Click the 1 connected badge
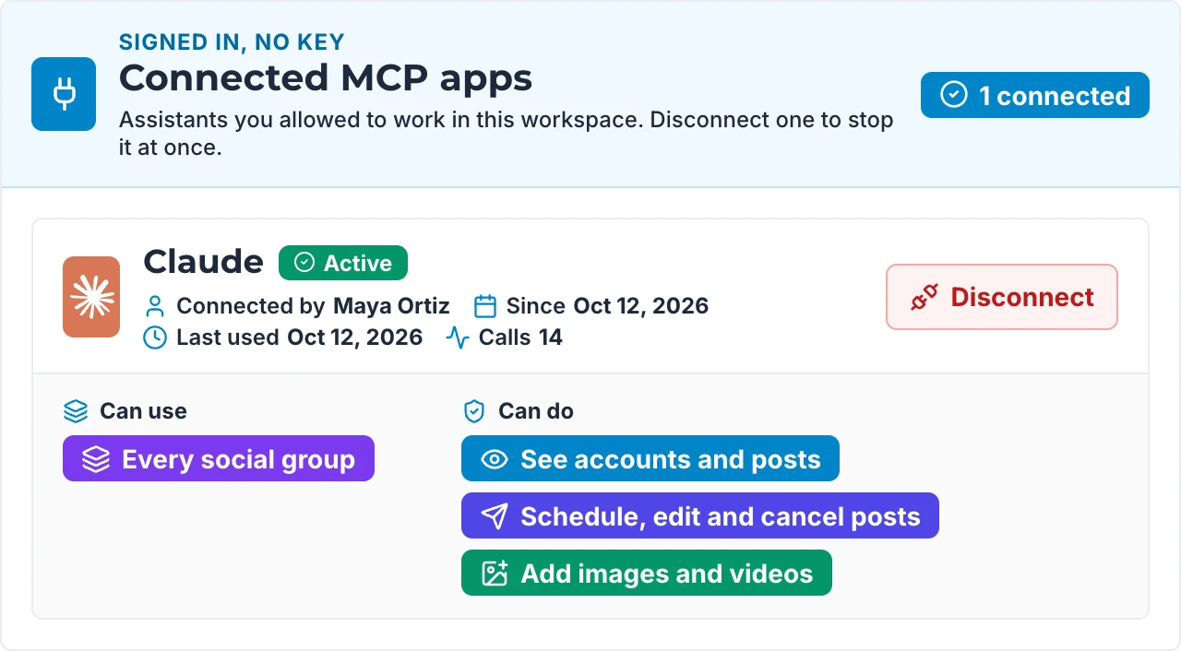 click(x=1035, y=95)
